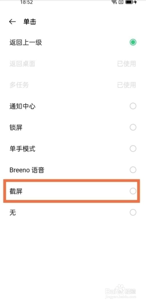Tap the 单击 page title
This screenshot has height=303, width=146.
pyautogui.click(x=30, y=22)
